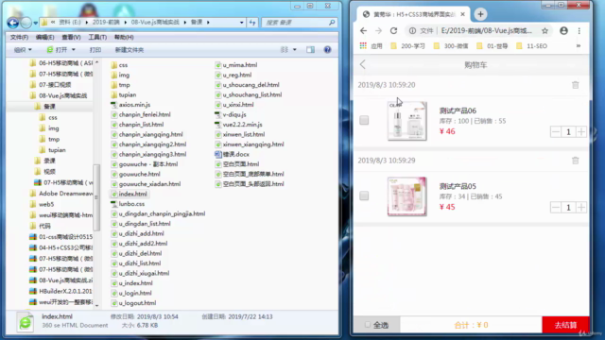Click the 测试产品05 product thumbnail

407,196
